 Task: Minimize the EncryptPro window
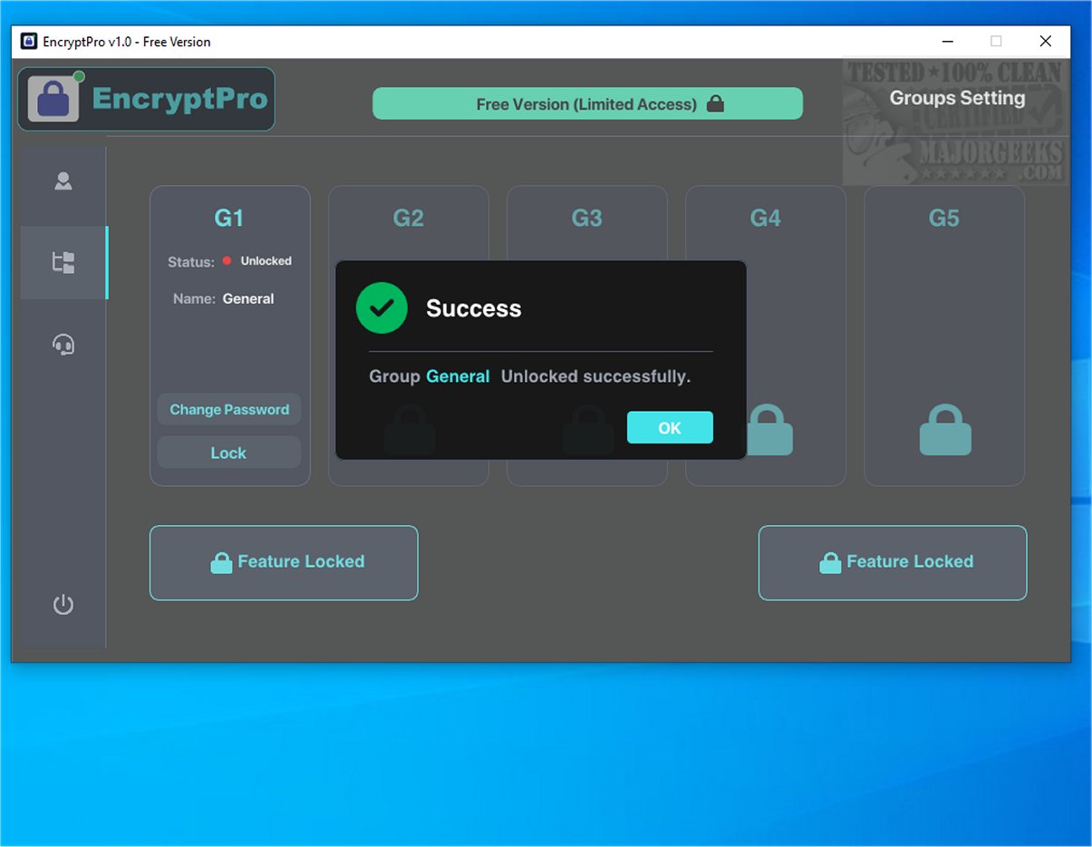[x=948, y=41]
